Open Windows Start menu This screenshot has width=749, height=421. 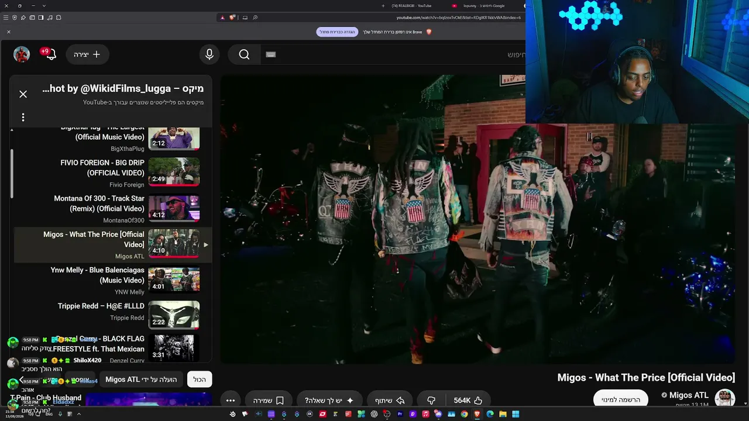point(516,414)
